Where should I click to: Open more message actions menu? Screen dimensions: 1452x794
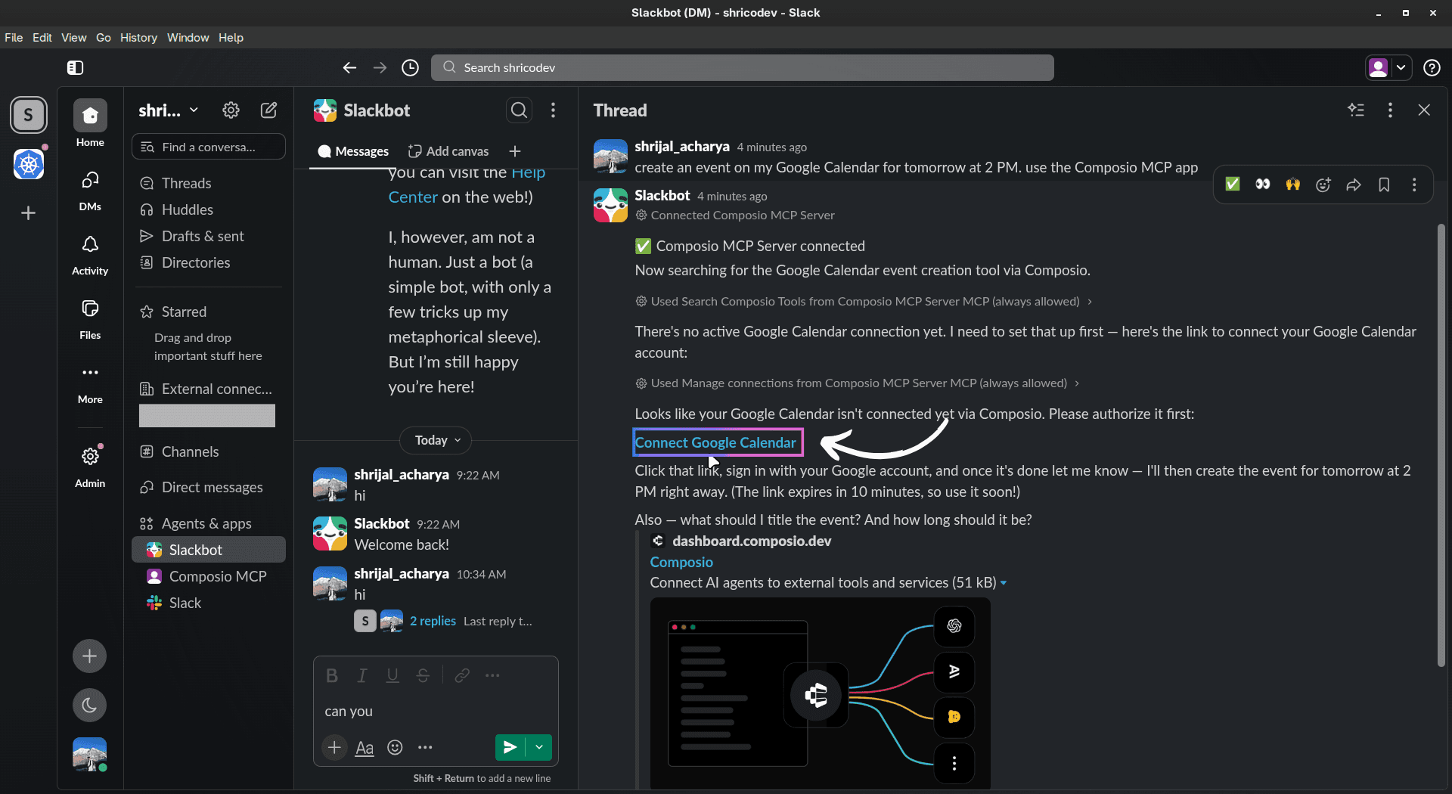(x=1414, y=185)
